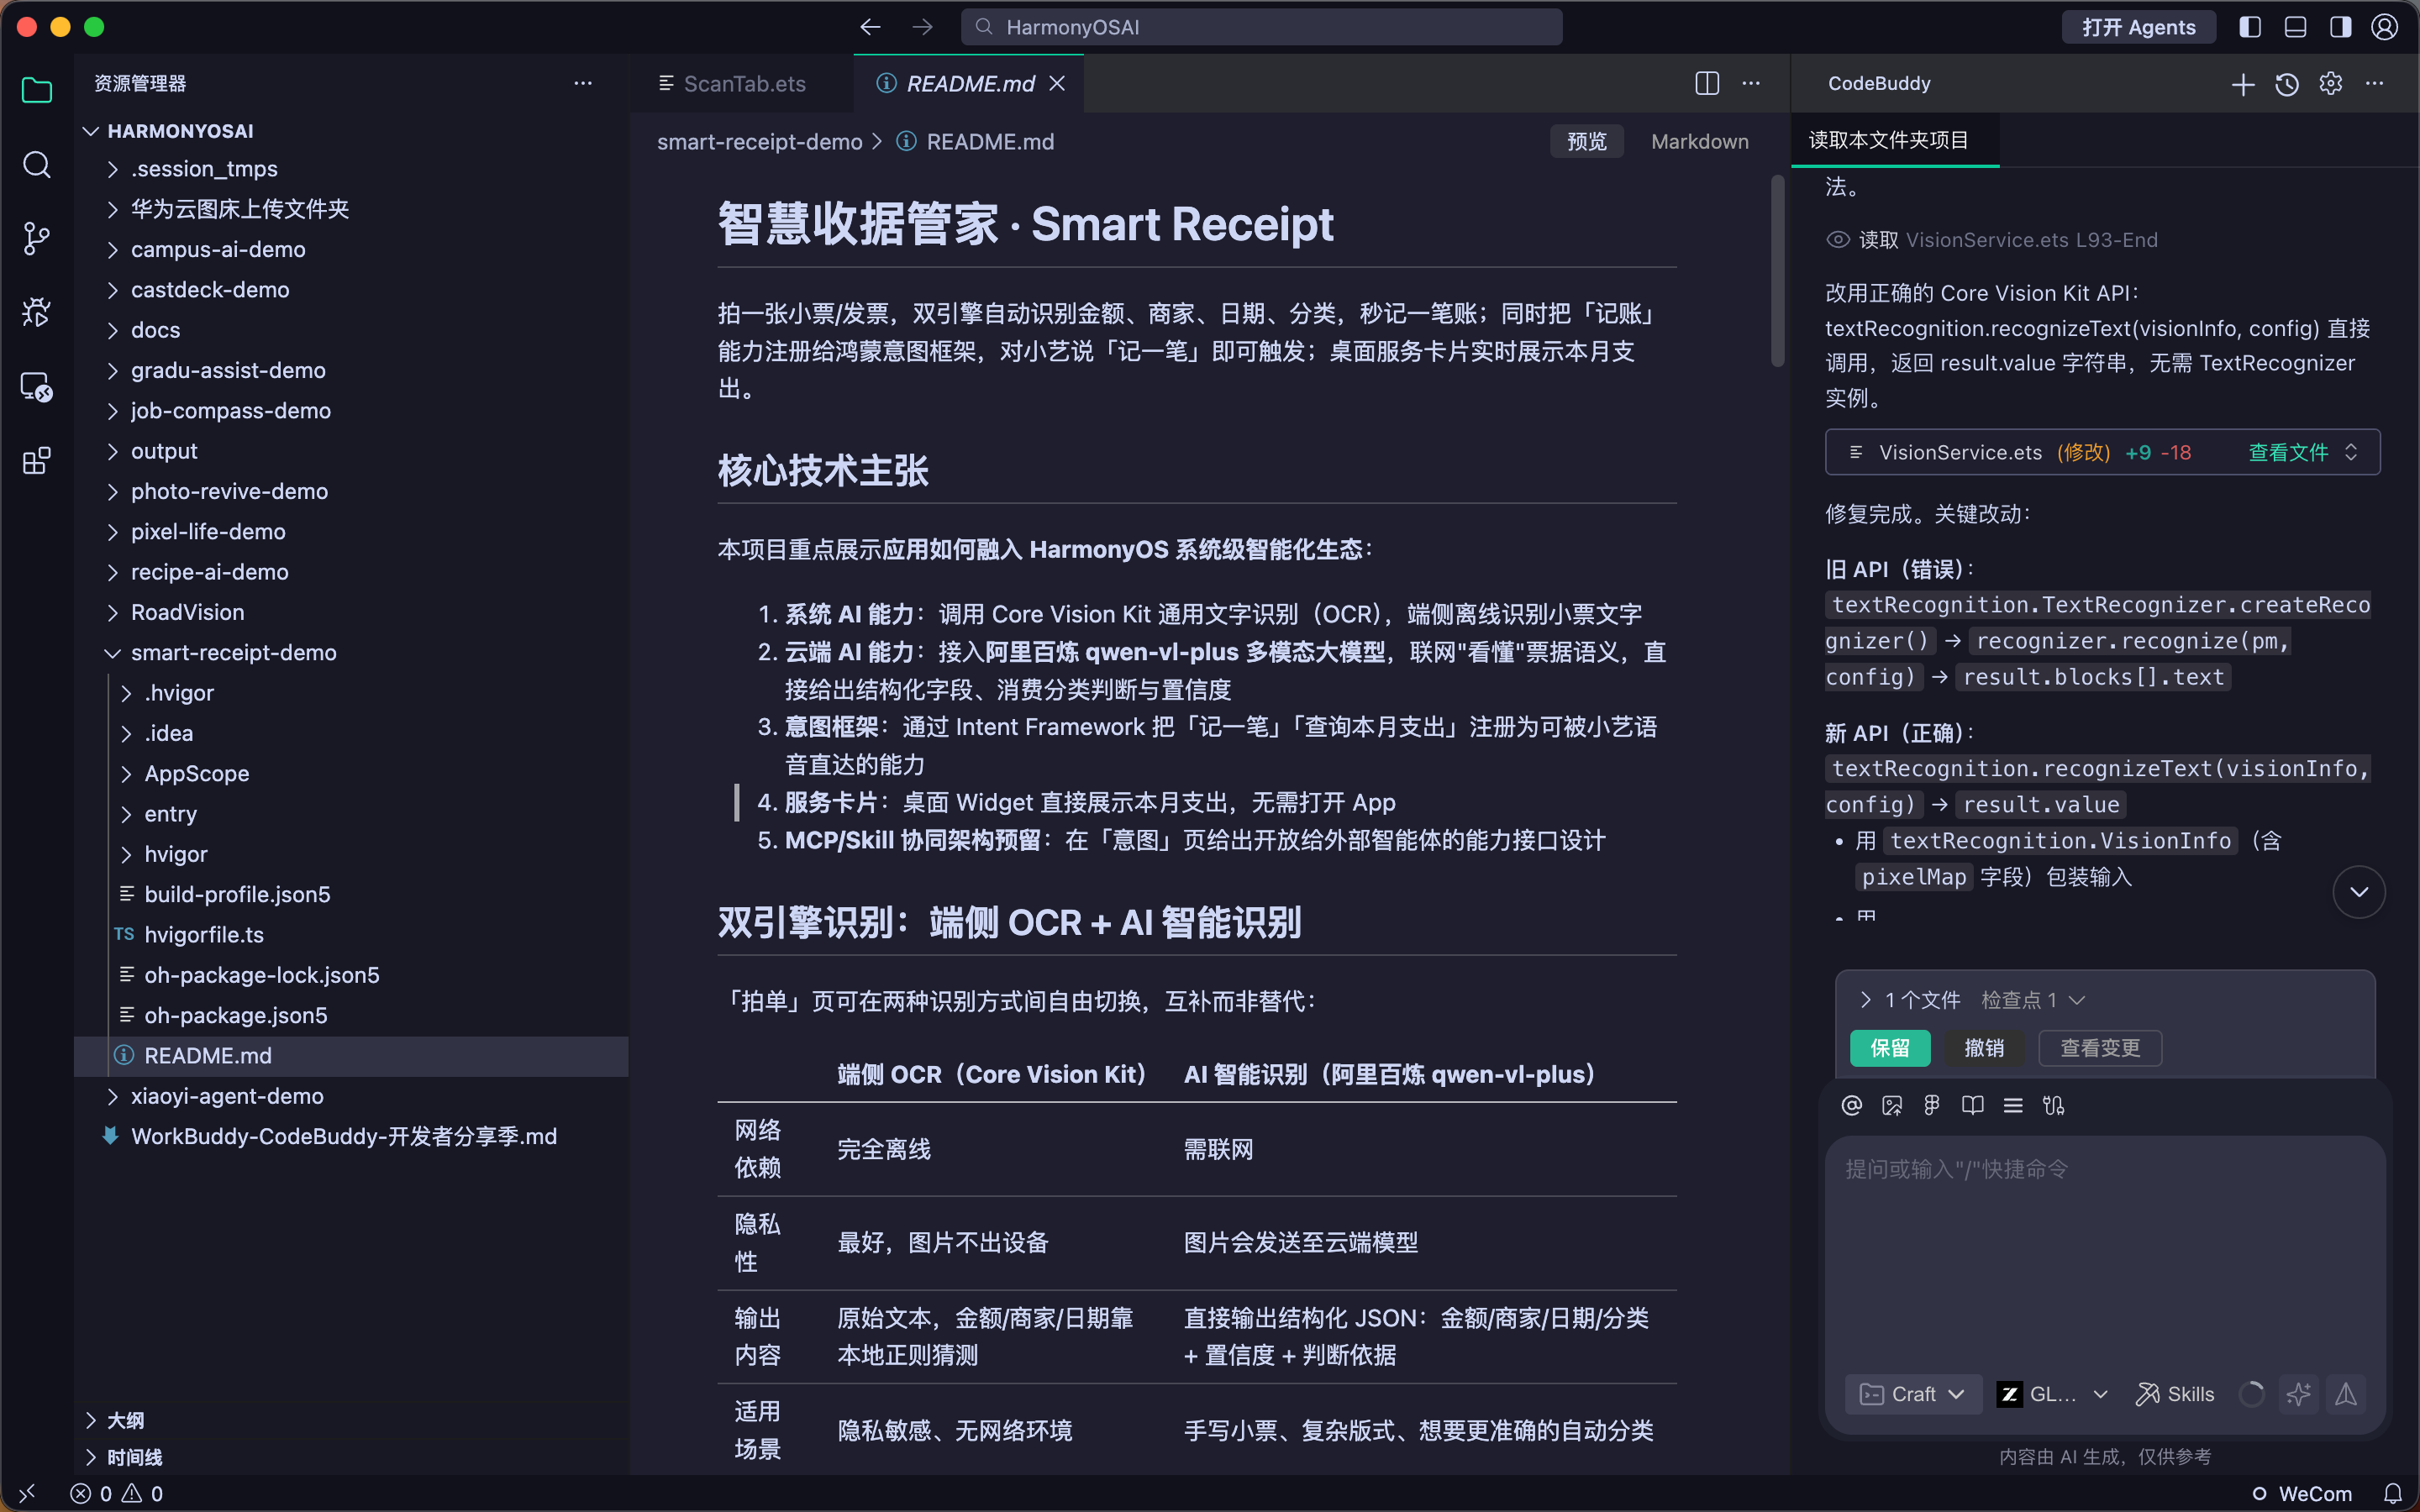Open the Extensions view
2420x1512 pixels.
tap(37, 461)
